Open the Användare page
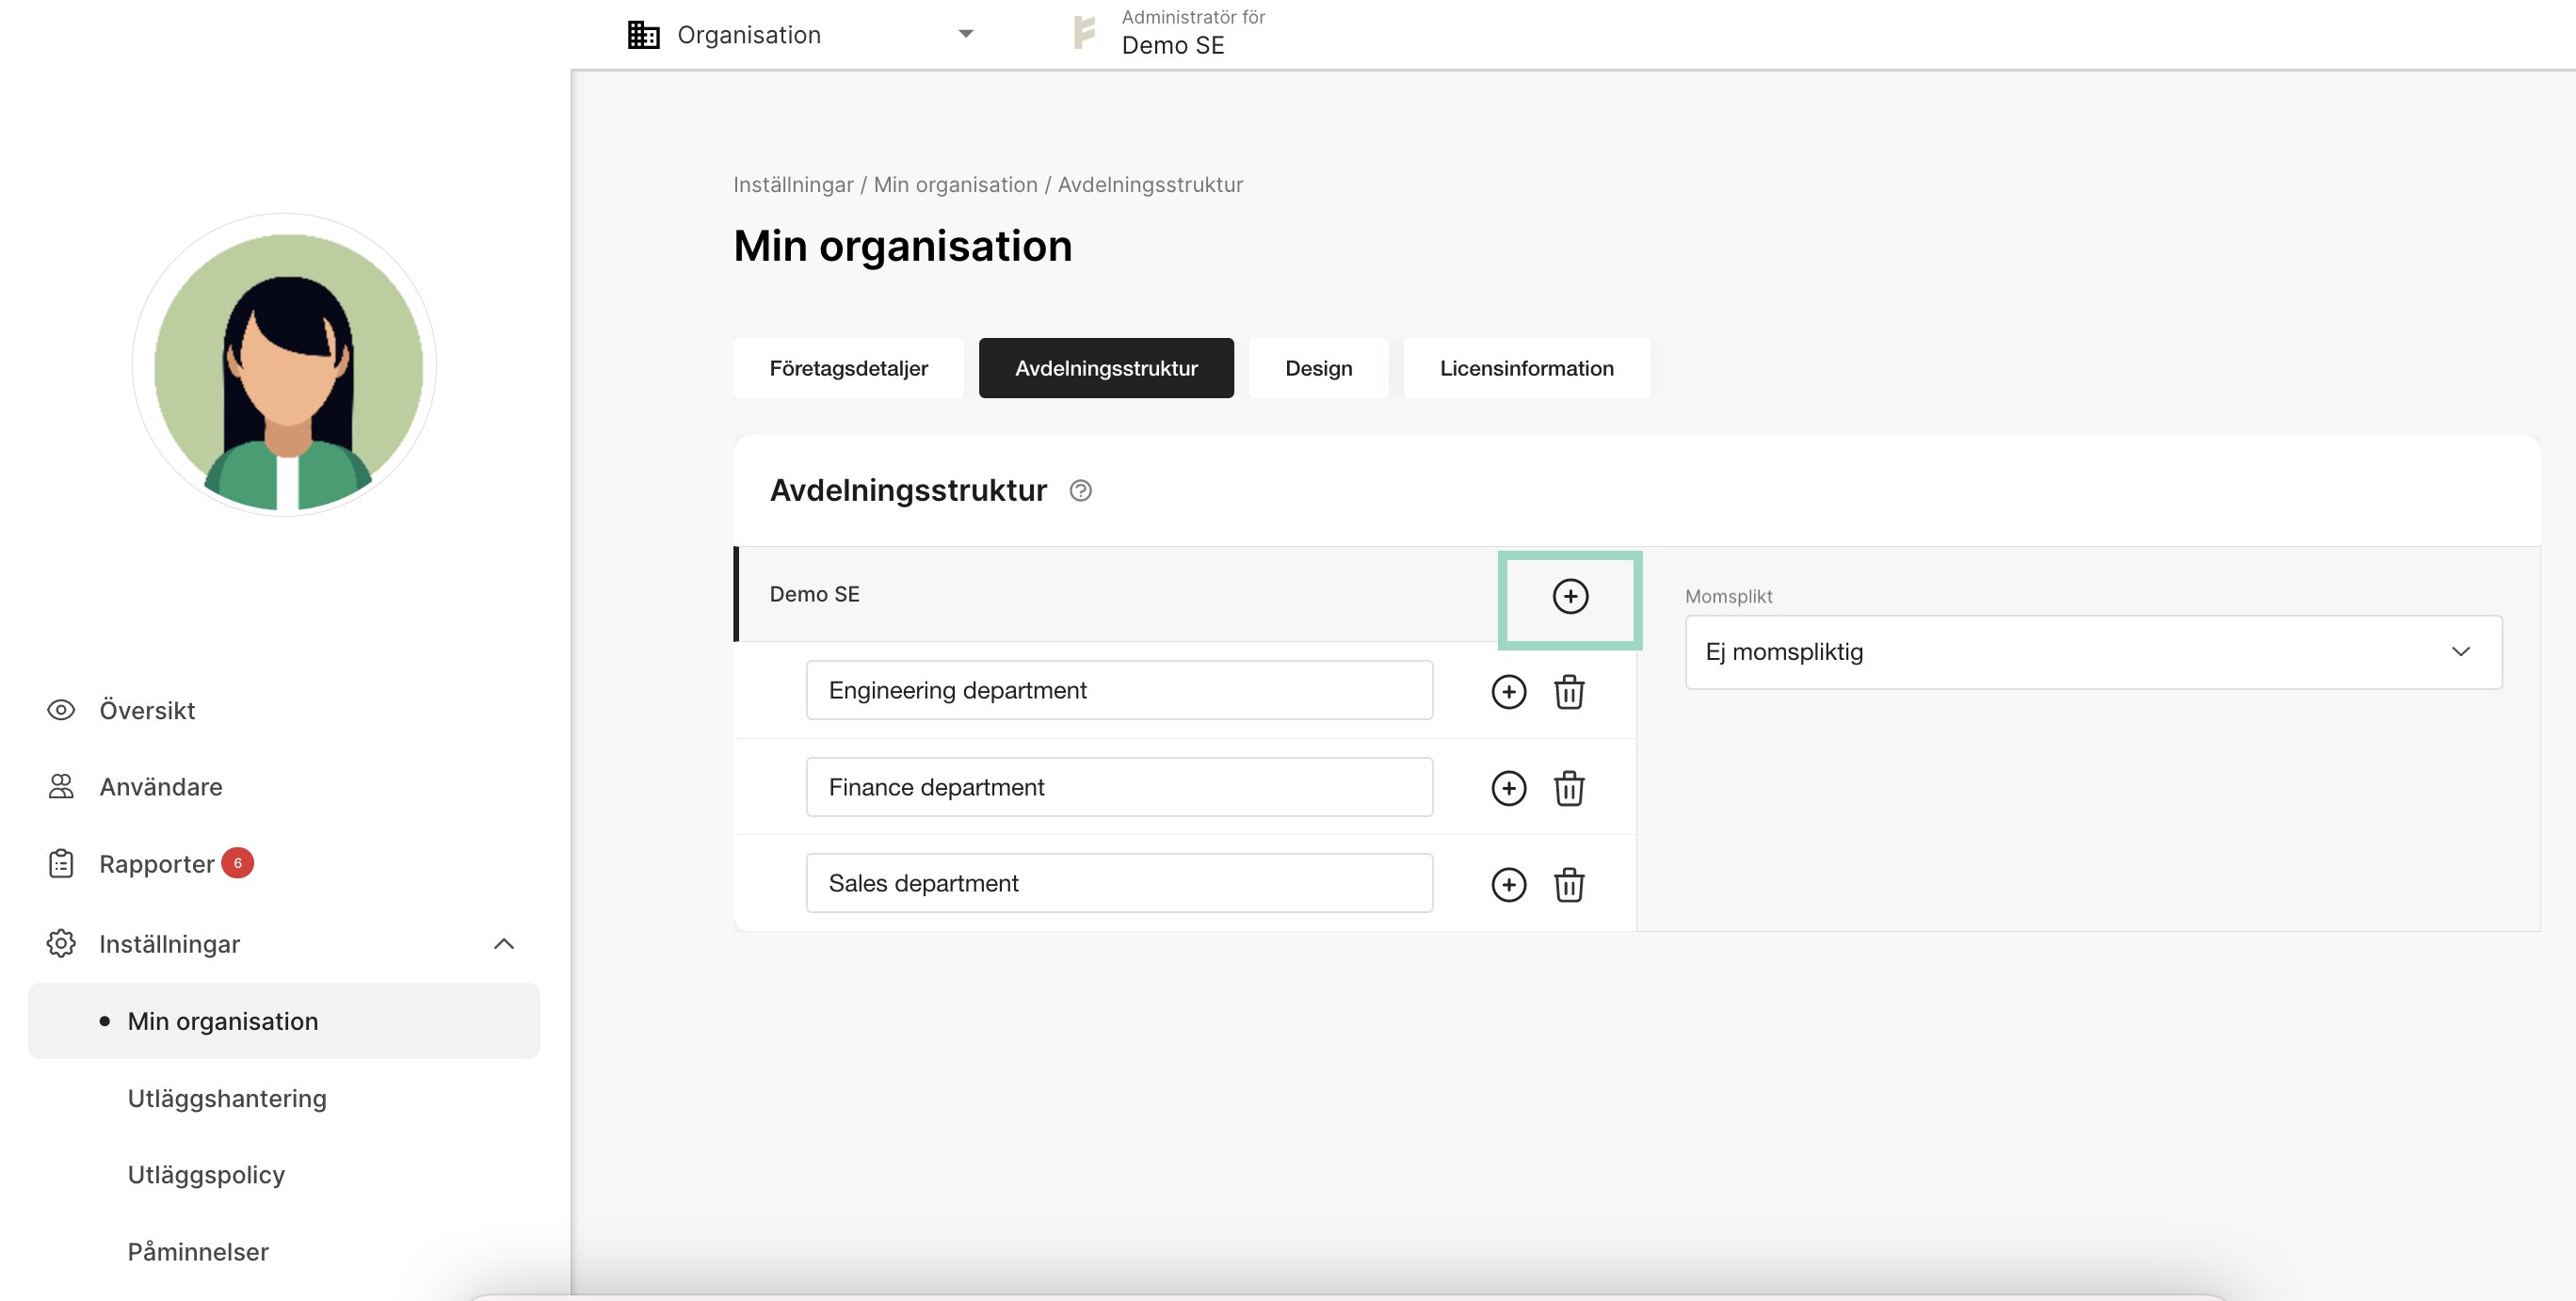2576x1301 pixels. [x=161, y=786]
